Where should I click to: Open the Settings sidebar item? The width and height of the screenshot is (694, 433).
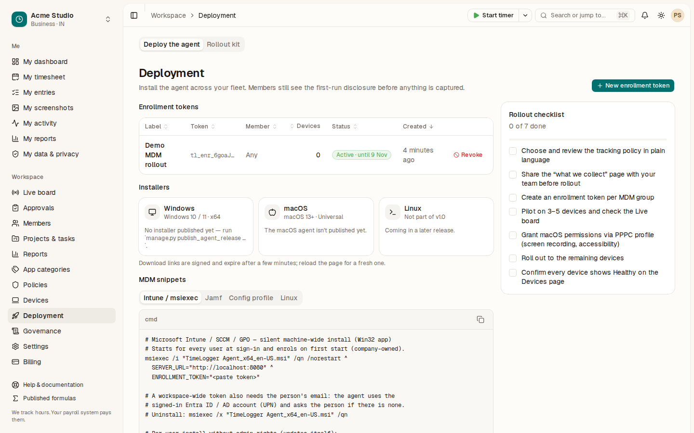pyautogui.click(x=62, y=346)
